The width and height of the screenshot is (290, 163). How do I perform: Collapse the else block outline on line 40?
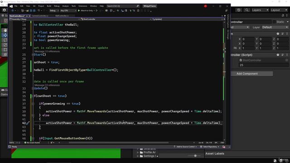[x=33, y=115]
